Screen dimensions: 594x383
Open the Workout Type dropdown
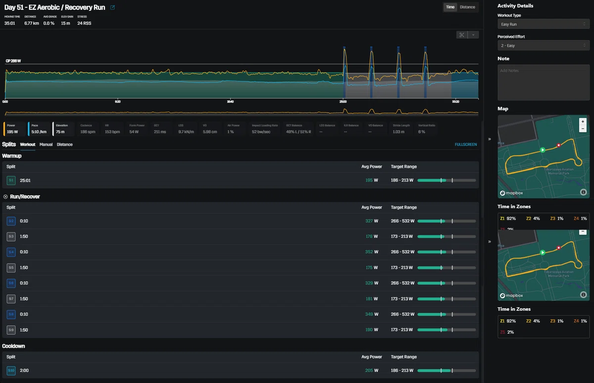(543, 24)
